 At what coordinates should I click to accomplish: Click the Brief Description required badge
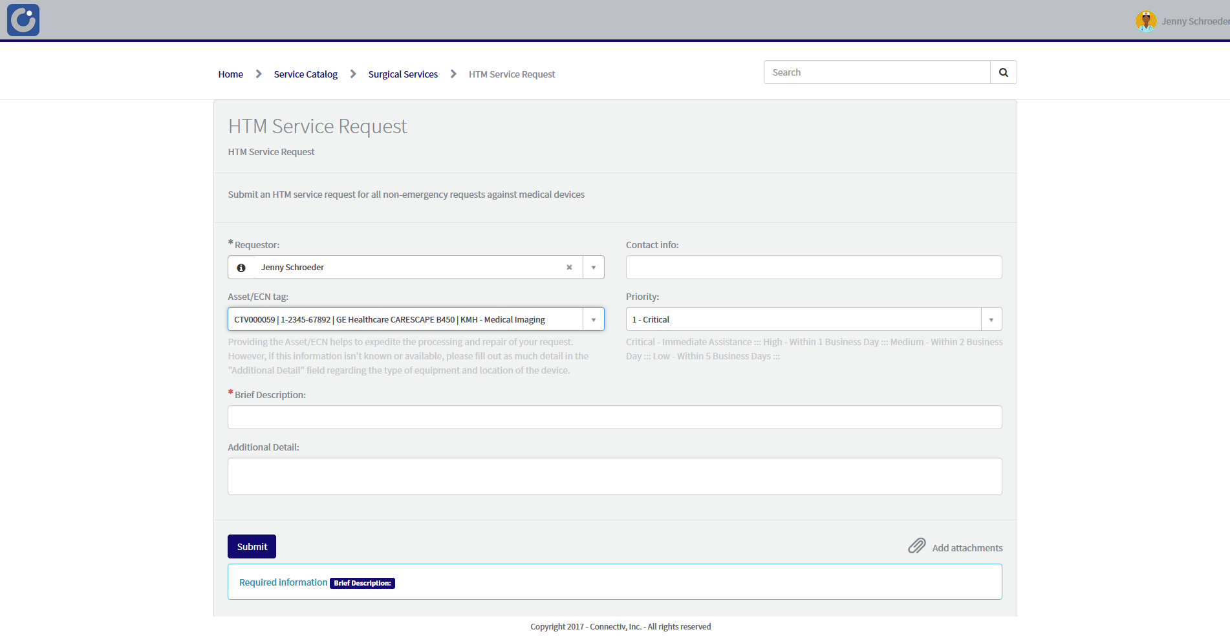(362, 582)
